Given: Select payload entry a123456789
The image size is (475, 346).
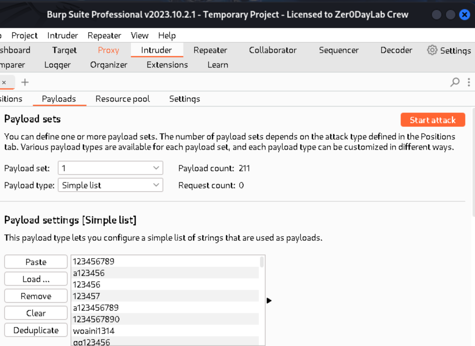Looking at the screenshot, I should click(165, 308).
